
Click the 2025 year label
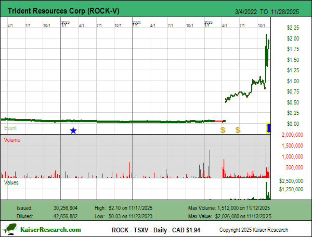tap(209, 22)
